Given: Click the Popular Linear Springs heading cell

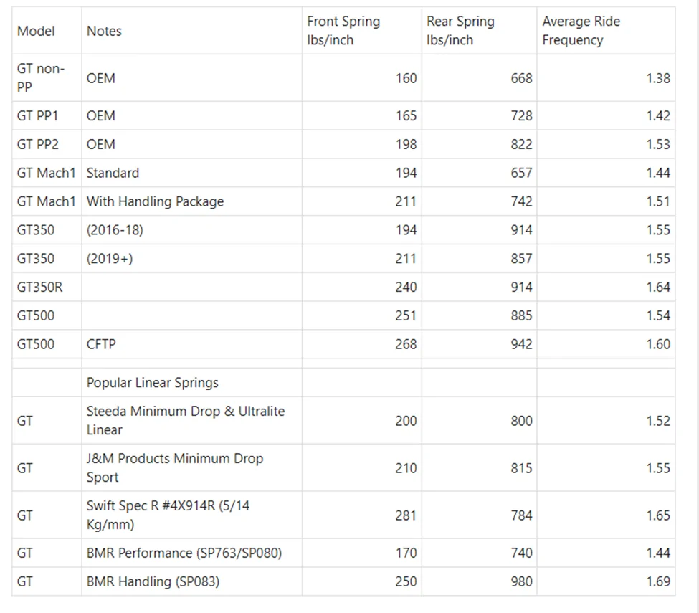Looking at the screenshot, I should click(x=191, y=383).
